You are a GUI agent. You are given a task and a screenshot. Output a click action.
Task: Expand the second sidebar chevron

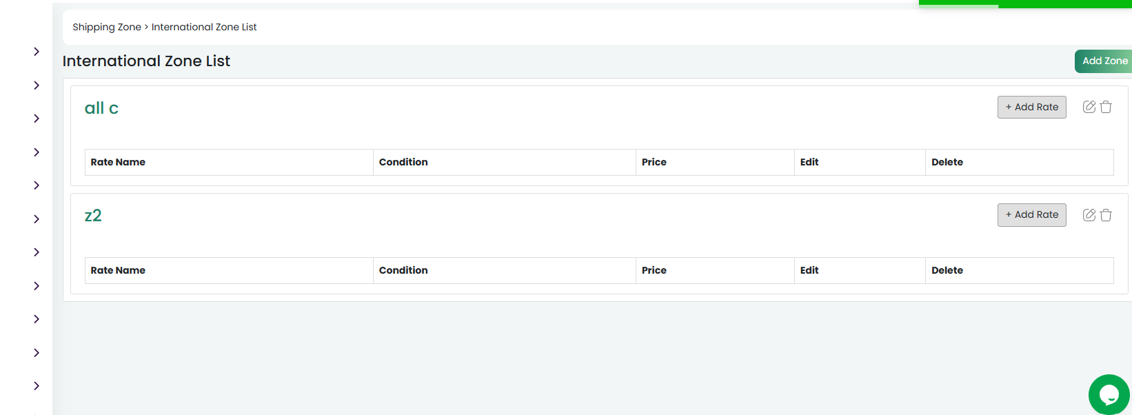[37, 85]
